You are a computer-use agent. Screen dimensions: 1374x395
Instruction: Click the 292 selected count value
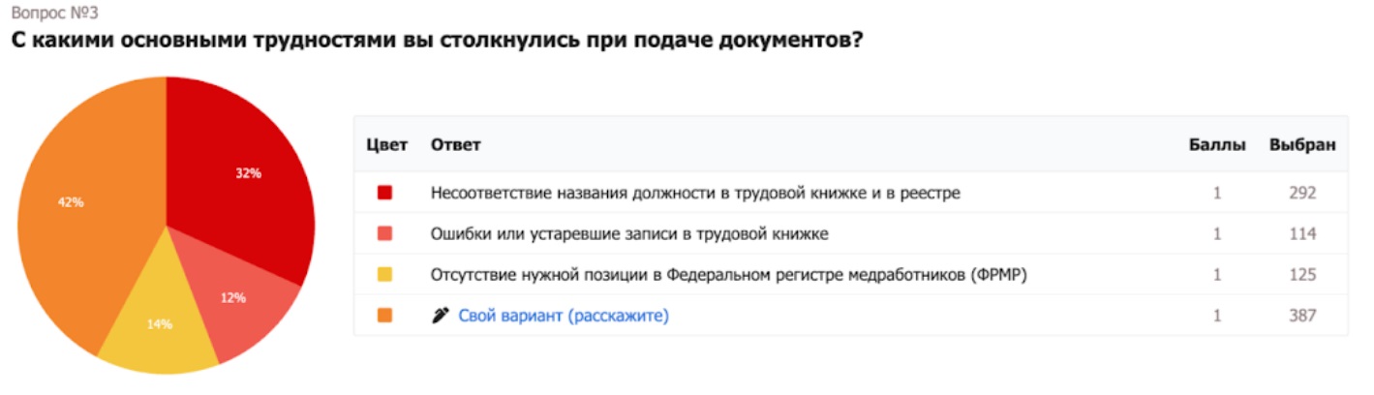[1302, 193]
